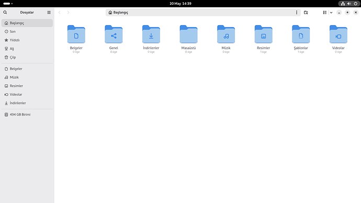Close the Files window
This screenshot has width=361, height=203.
tap(356, 13)
